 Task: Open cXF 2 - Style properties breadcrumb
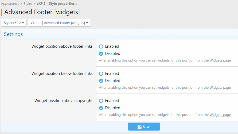[56, 4]
